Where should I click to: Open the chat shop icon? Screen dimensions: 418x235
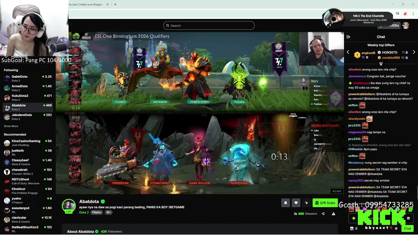click(x=352, y=228)
